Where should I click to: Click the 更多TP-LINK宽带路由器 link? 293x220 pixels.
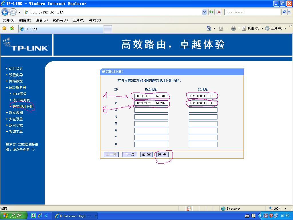coord(22,147)
